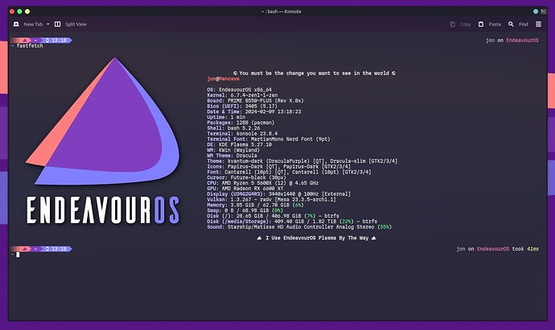The image size is (555, 330).
Task: Click the 'Uptime: 1 min' line
Action: pyautogui.click(x=226, y=117)
